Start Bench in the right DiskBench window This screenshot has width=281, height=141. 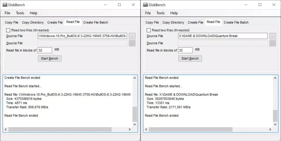[190, 58]
